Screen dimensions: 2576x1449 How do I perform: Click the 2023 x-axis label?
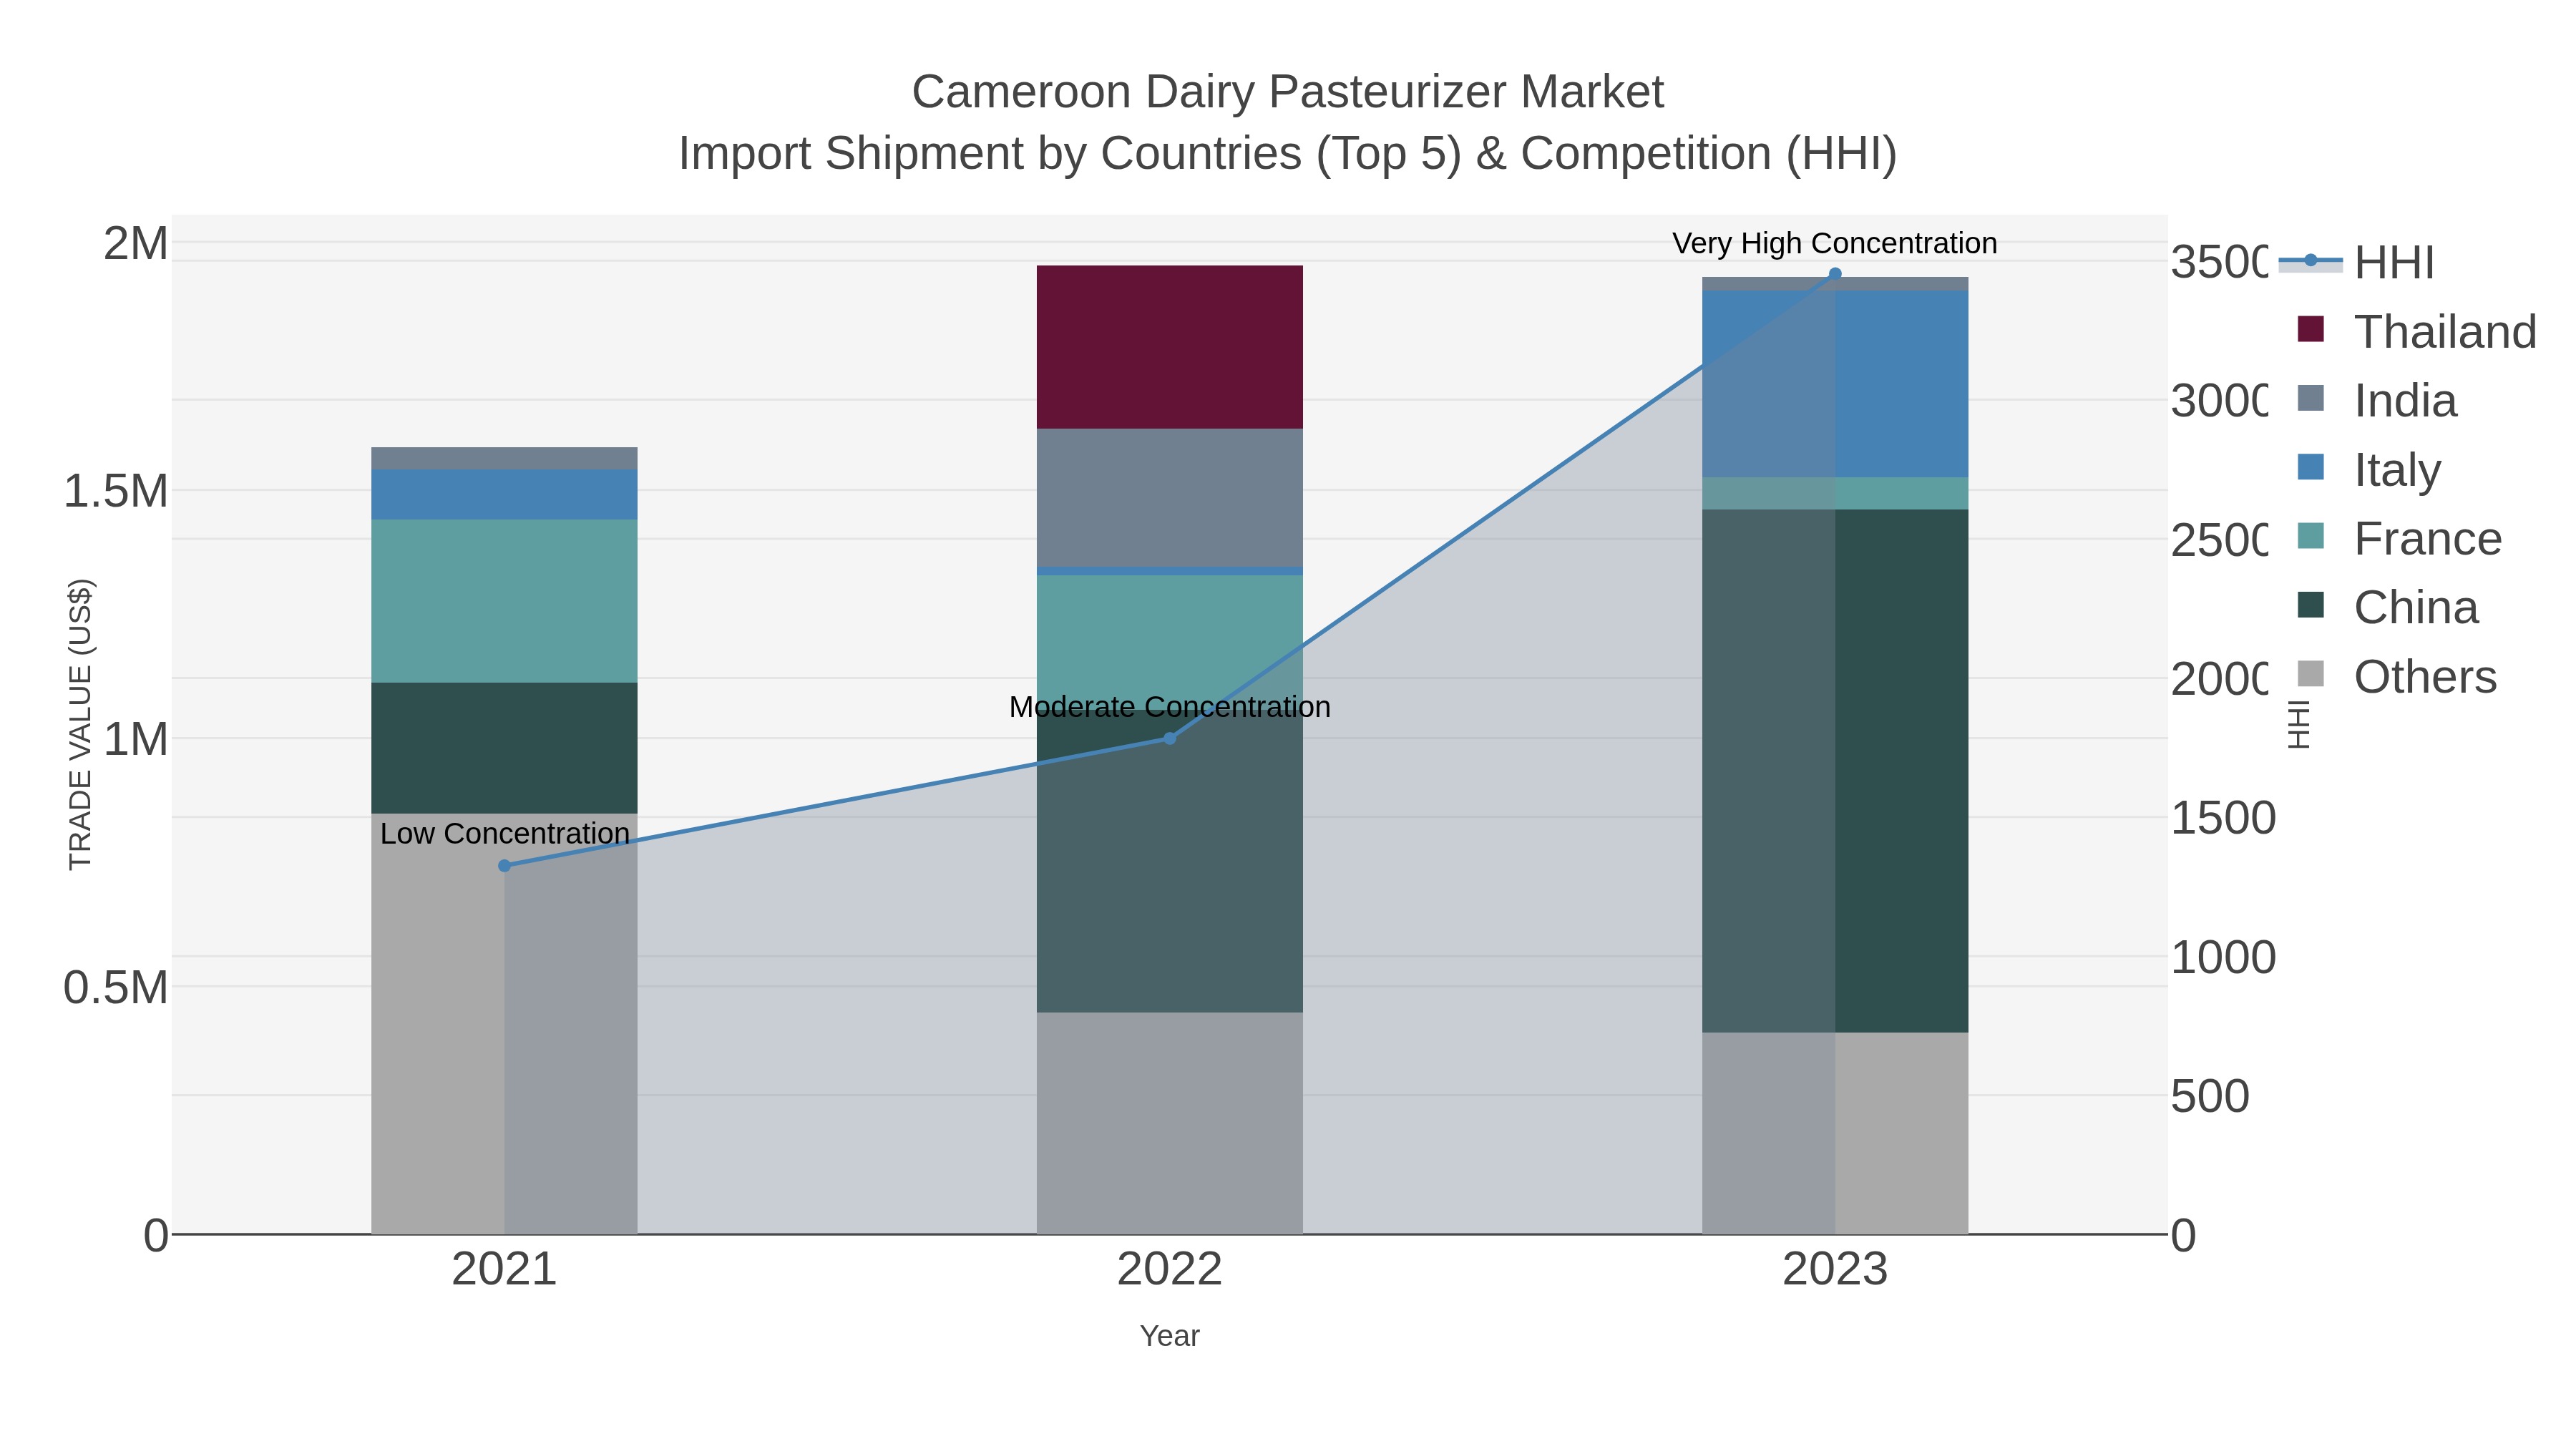[x=1835, y=1270]
